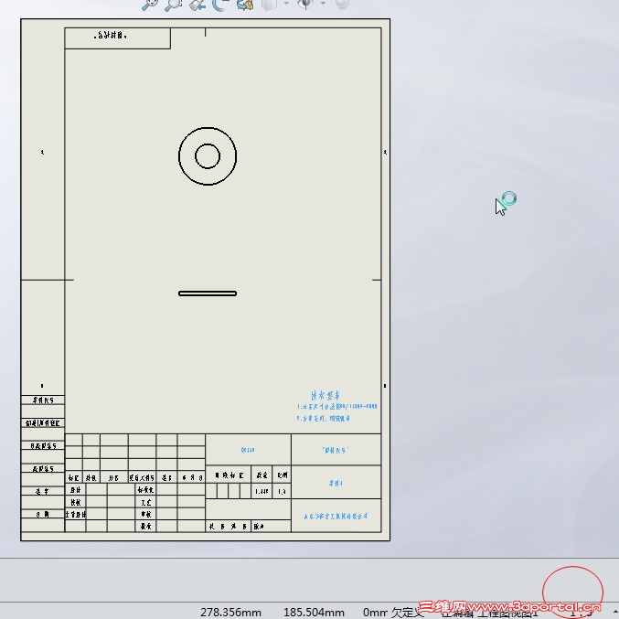Select the Zoom to Area tool
The height and width of the screenshot is (619, 619).
[174, 4]
